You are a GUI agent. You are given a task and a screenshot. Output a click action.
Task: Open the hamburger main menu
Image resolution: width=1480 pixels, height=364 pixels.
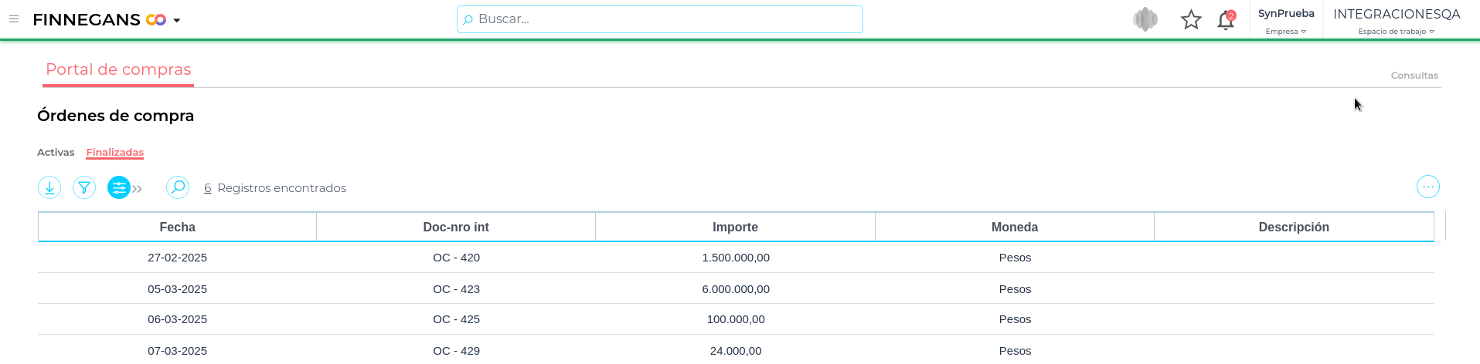click(14, 19)
